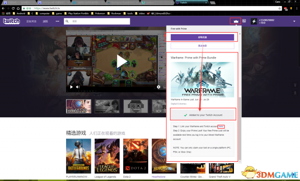Click the 'here' link in Step 1
The image size is (300, 181).
tap(221, 126)
